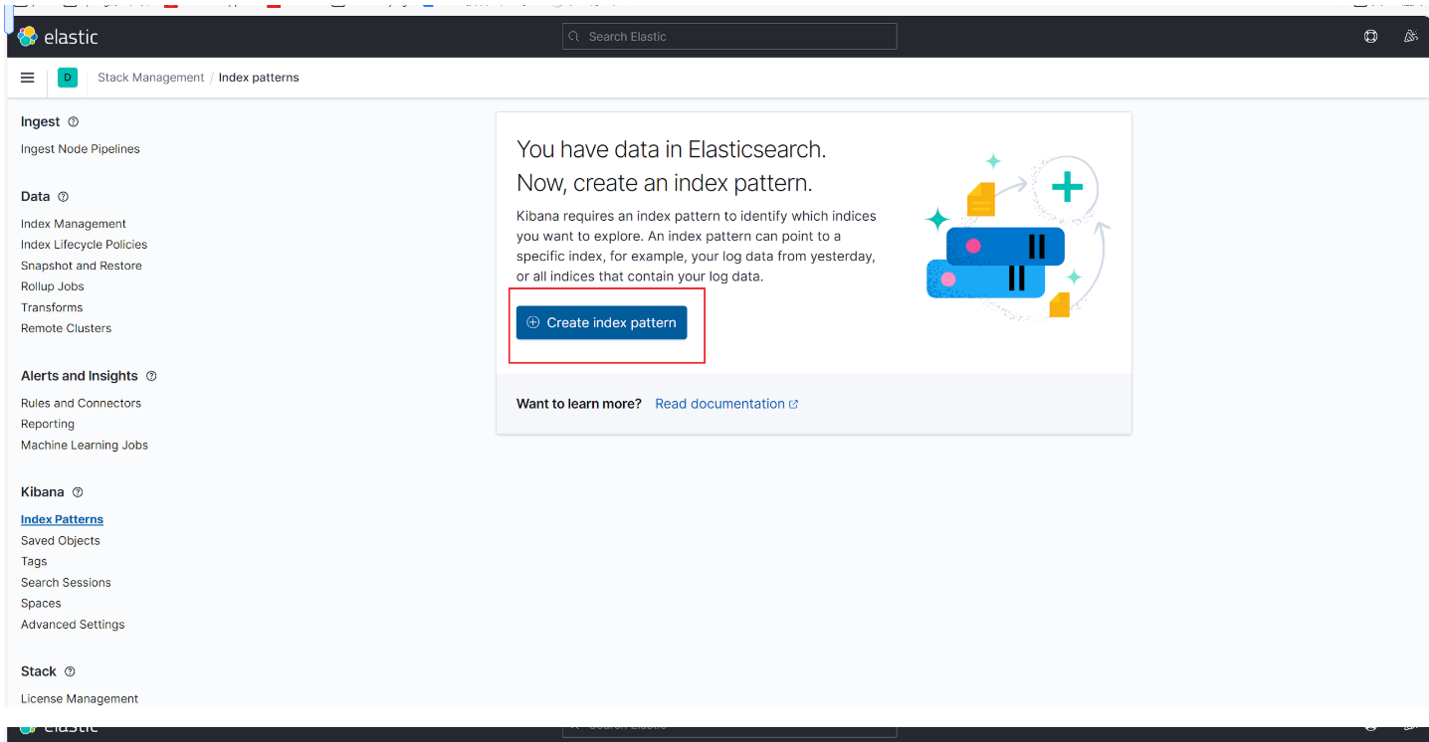Click the Create index pattern button
This screenshot has height=742, width=1429.
click(x=601, y=322)
